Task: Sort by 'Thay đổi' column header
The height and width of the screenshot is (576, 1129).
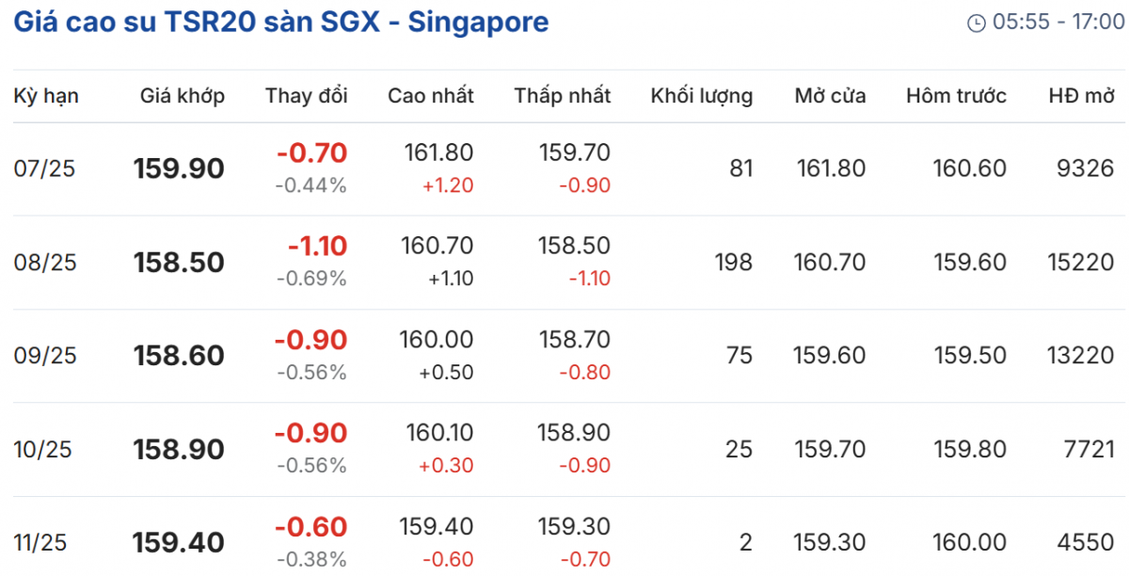Action: pos(306,95)
